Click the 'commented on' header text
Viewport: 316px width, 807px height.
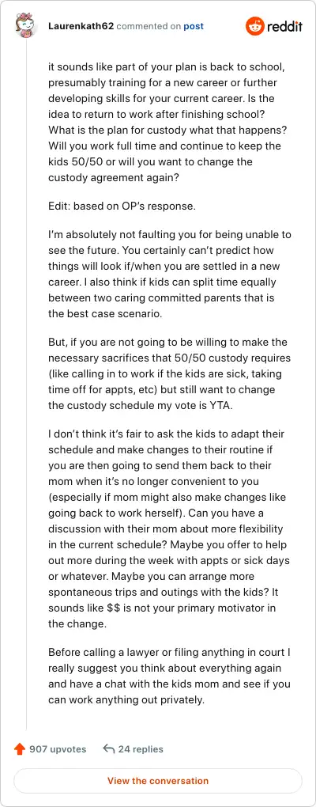[149, 26]
